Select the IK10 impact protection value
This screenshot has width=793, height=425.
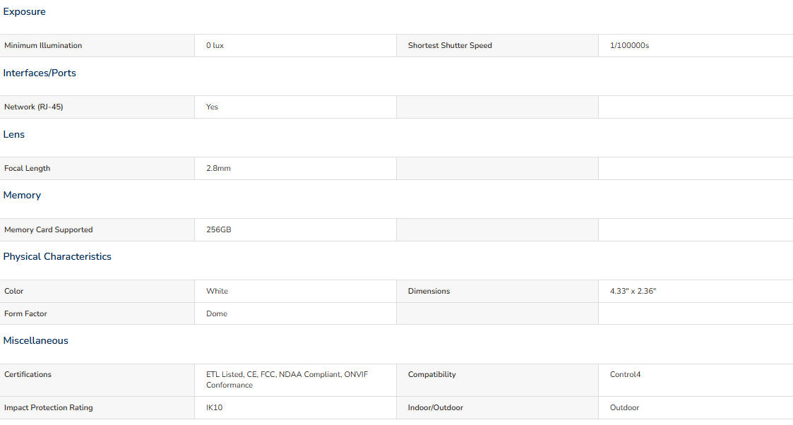point(214,408)
